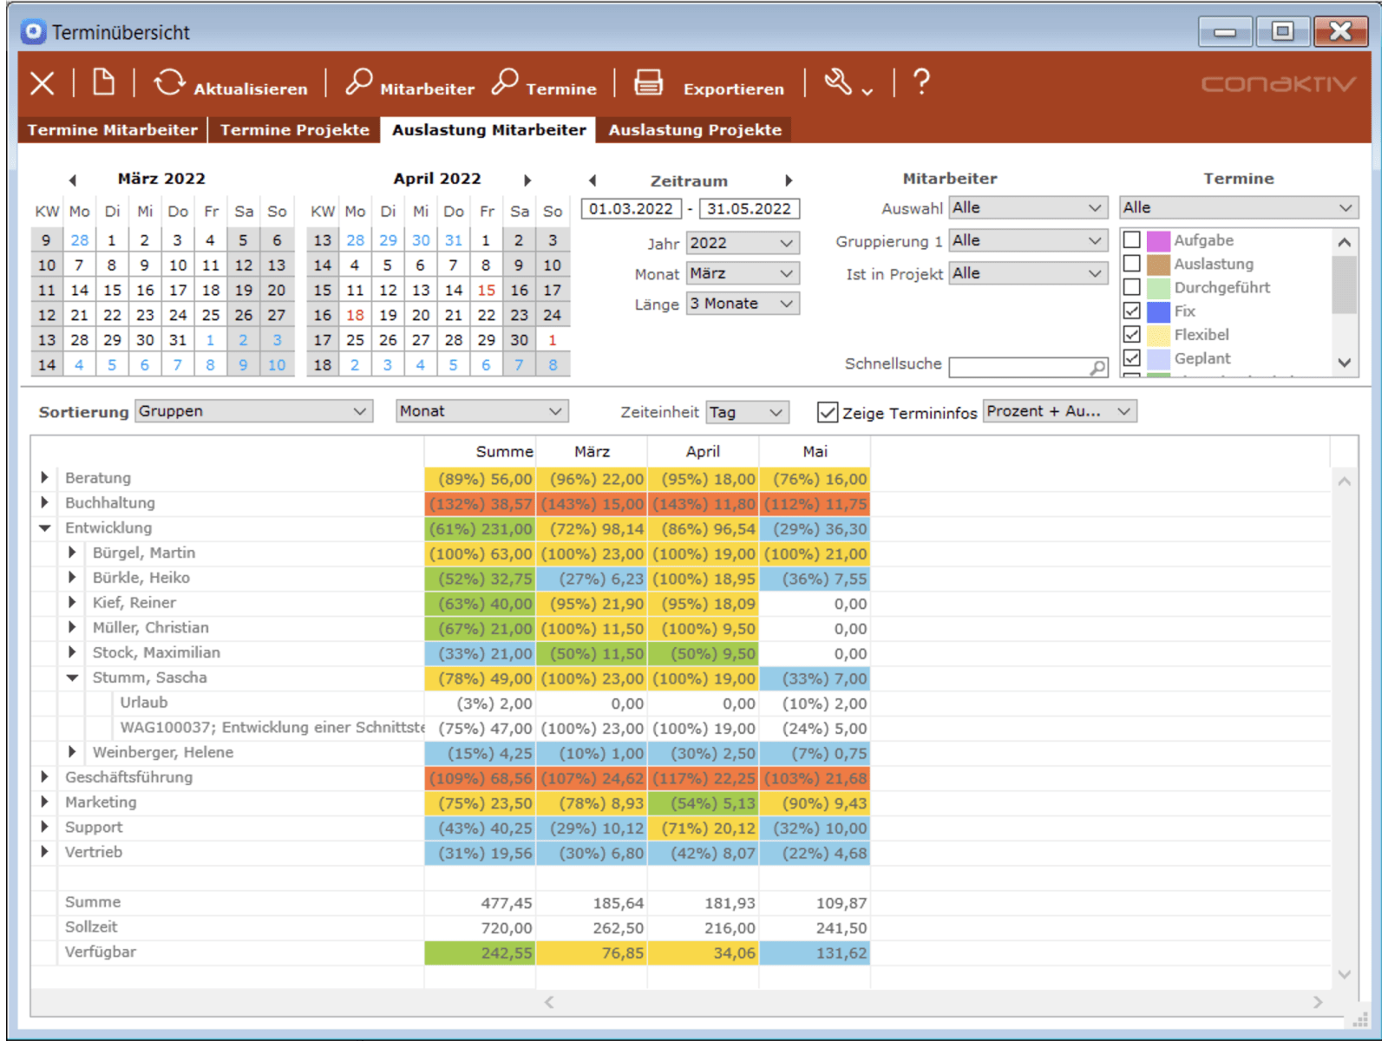Image resolution: width=1388 pixels, height=1041 pixels.
Task: Open Termine search magnifier
Action: [x=505, y=82]
